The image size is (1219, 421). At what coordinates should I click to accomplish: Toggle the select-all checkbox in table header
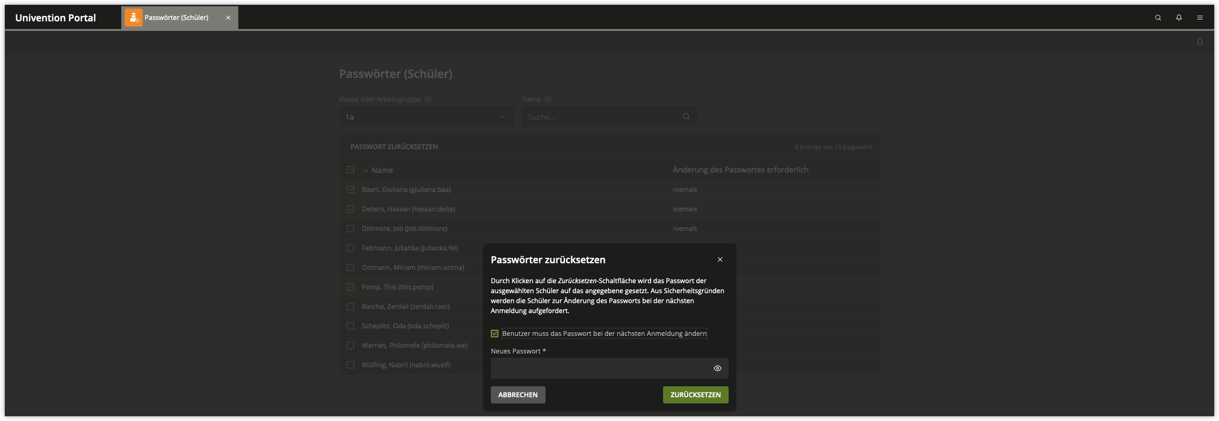pyautogui.click(x=351, y=170)
